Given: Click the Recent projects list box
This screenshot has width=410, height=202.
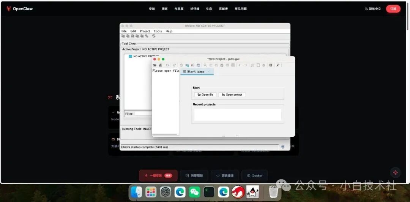Looking at the screenshot, I should [x=238, y=115].
